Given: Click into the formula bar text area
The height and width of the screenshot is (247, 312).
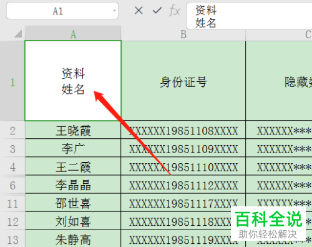Looking at the screenshot, I should pos(249,16).
